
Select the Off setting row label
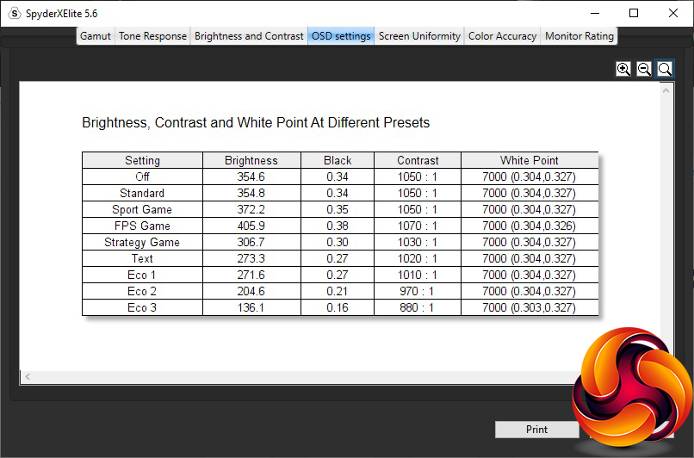tap(143, 176)
